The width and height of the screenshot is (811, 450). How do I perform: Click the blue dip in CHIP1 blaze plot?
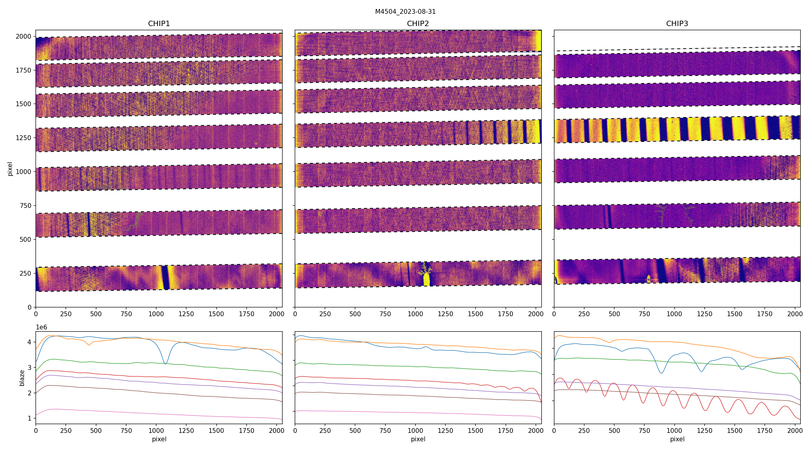(165, 362)
